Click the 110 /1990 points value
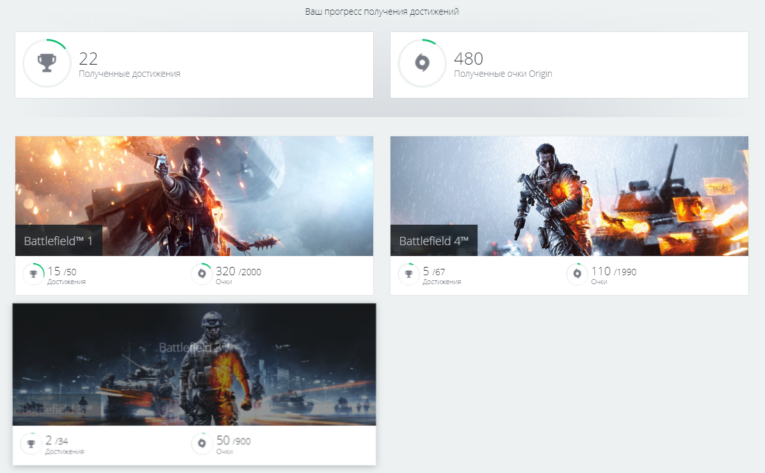 614,271
